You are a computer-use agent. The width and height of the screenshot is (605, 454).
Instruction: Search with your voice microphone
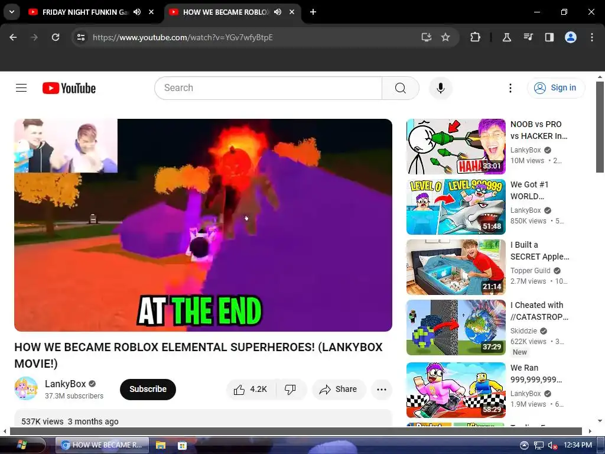pos(441,88)
